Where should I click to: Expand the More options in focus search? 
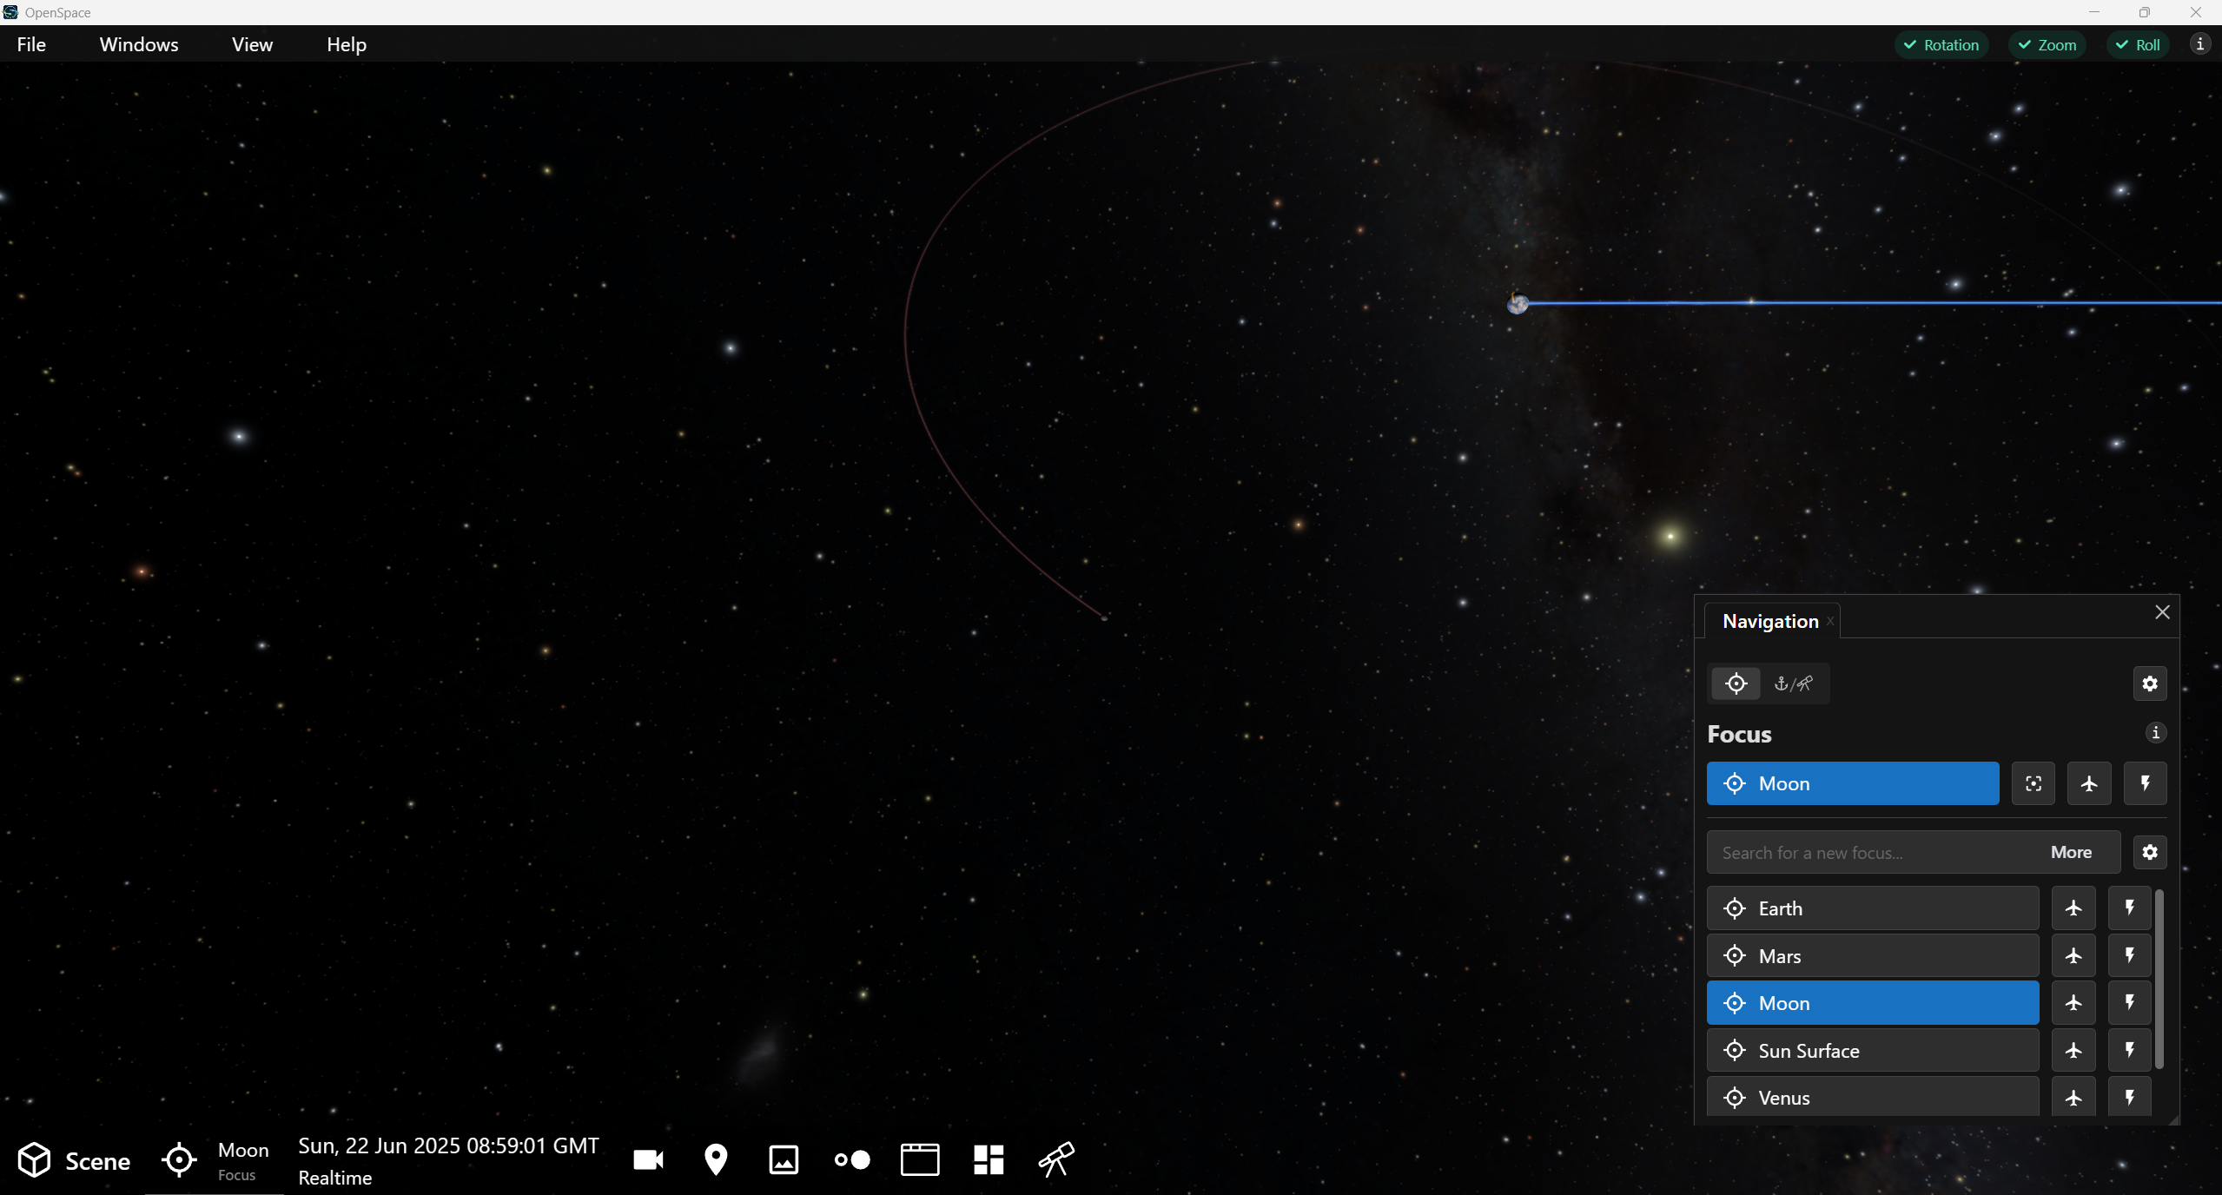point(2071,853)
